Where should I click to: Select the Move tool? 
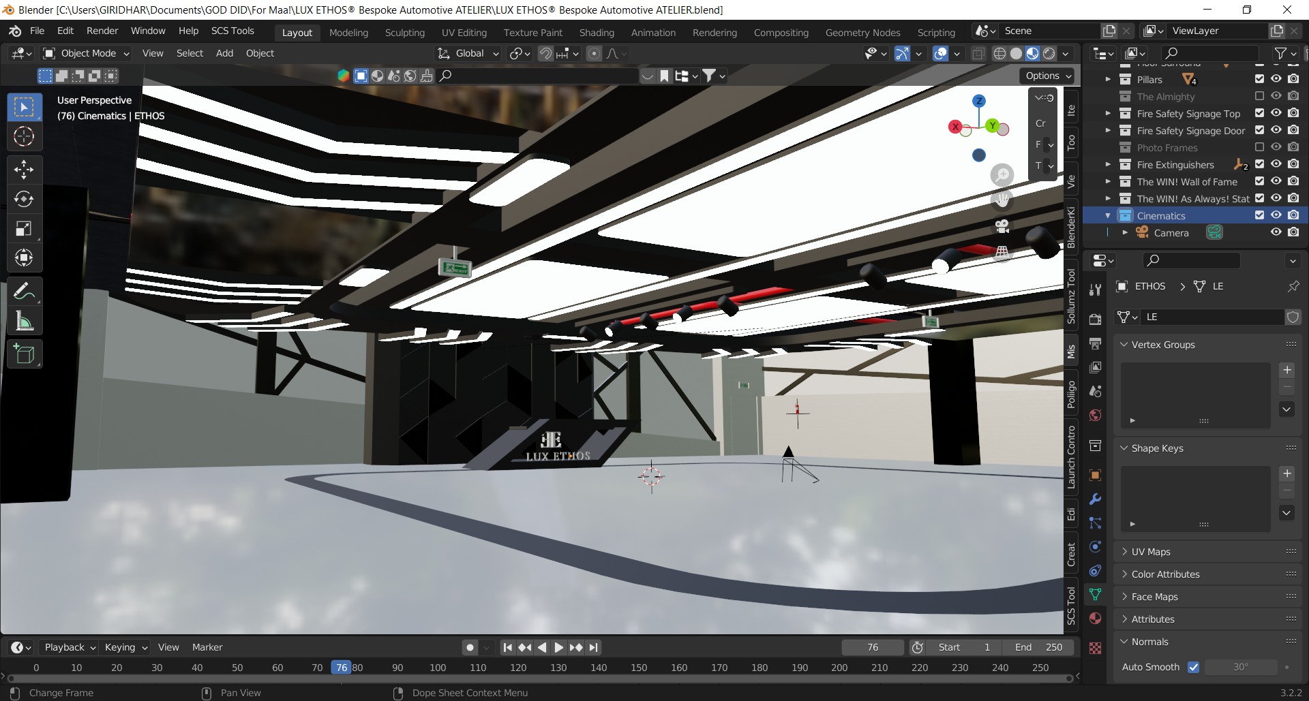24,169
